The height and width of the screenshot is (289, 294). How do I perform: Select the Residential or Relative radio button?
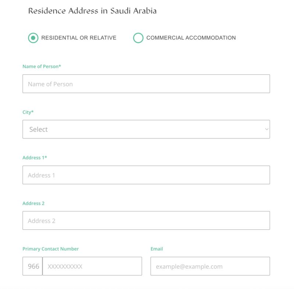pyautogui.click(x=33, y=38)
